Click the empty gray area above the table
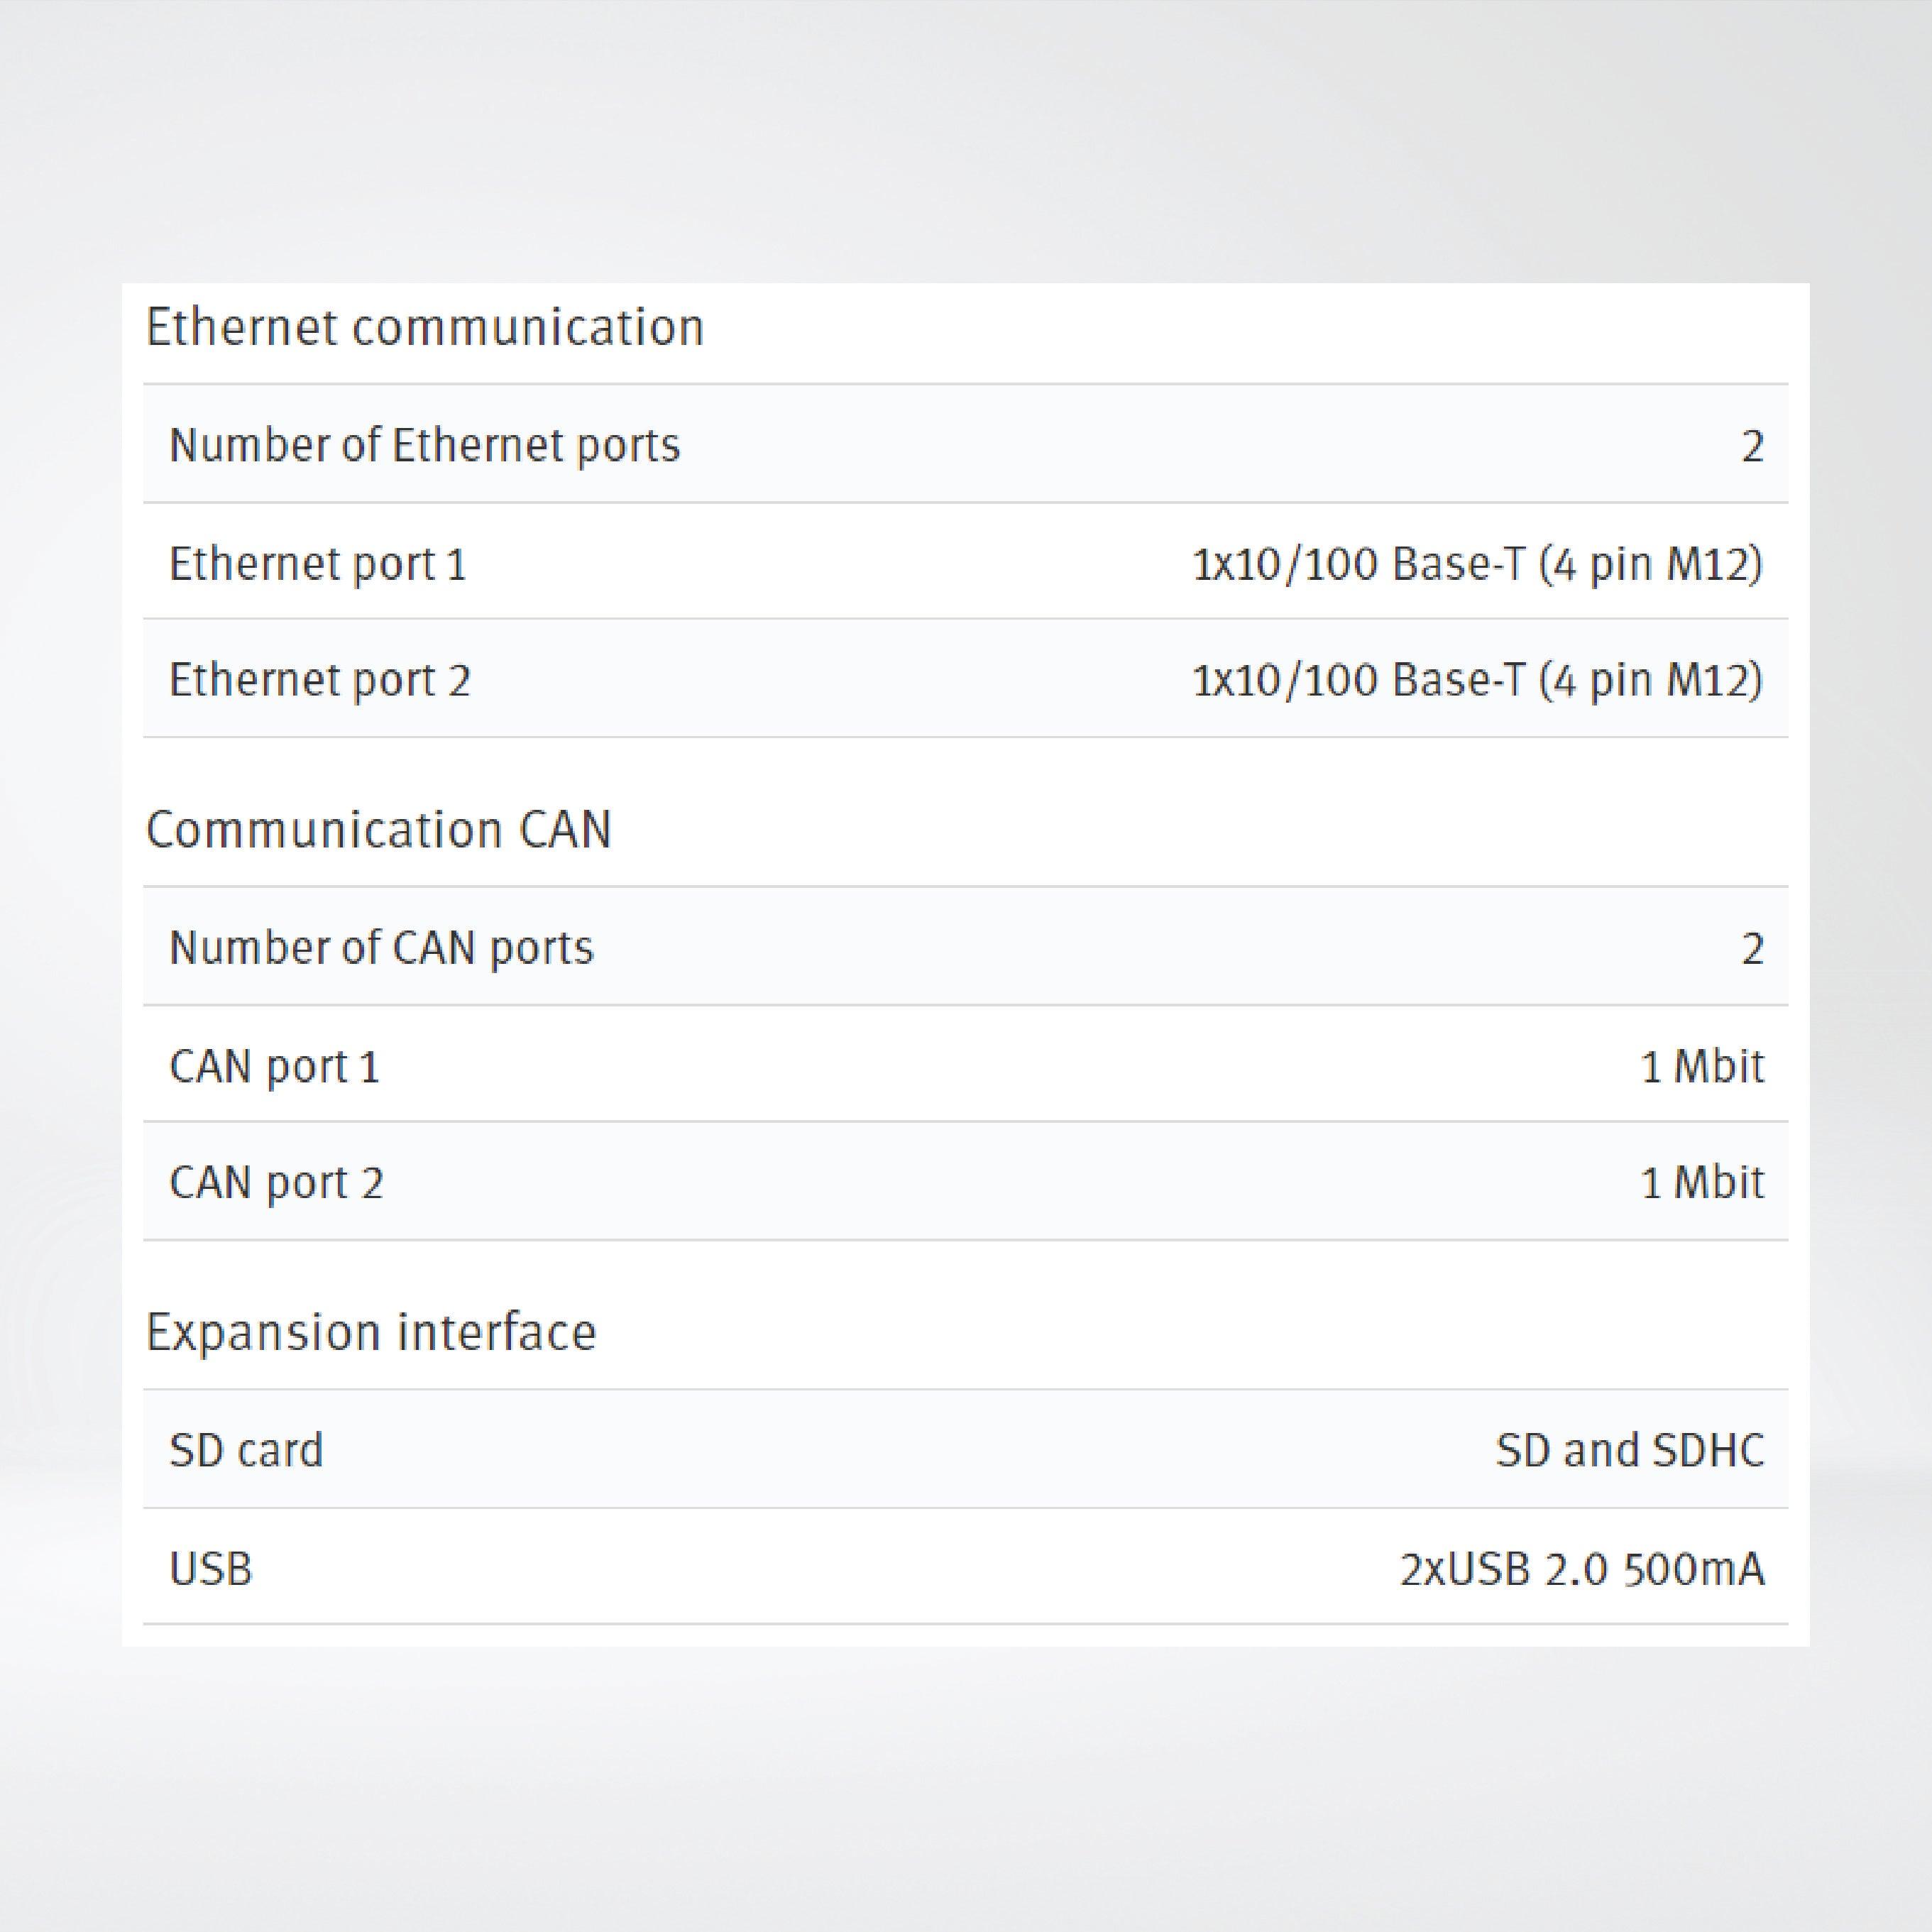 pos(966,140)
